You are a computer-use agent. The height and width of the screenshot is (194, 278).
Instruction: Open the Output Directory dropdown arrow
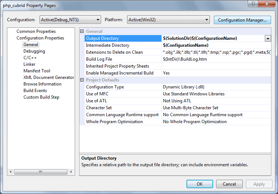point(268,38)
